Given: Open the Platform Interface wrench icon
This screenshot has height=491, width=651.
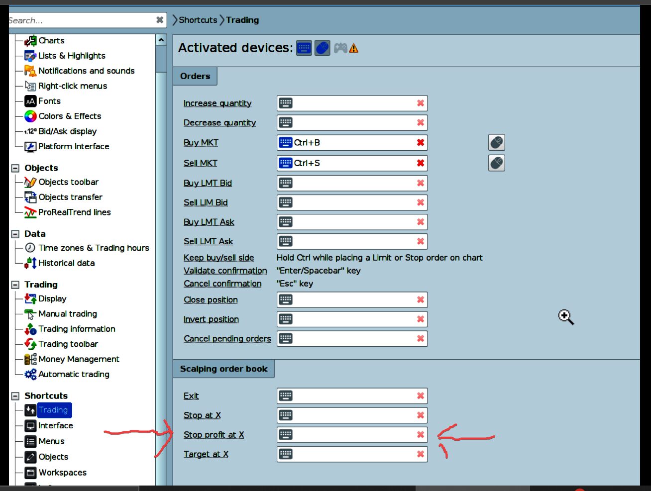Looking at the screenshot, I should click(30, 147).
